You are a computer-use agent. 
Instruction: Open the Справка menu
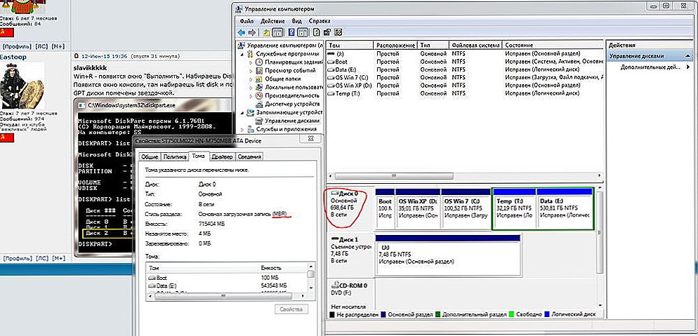pos(320,21)
